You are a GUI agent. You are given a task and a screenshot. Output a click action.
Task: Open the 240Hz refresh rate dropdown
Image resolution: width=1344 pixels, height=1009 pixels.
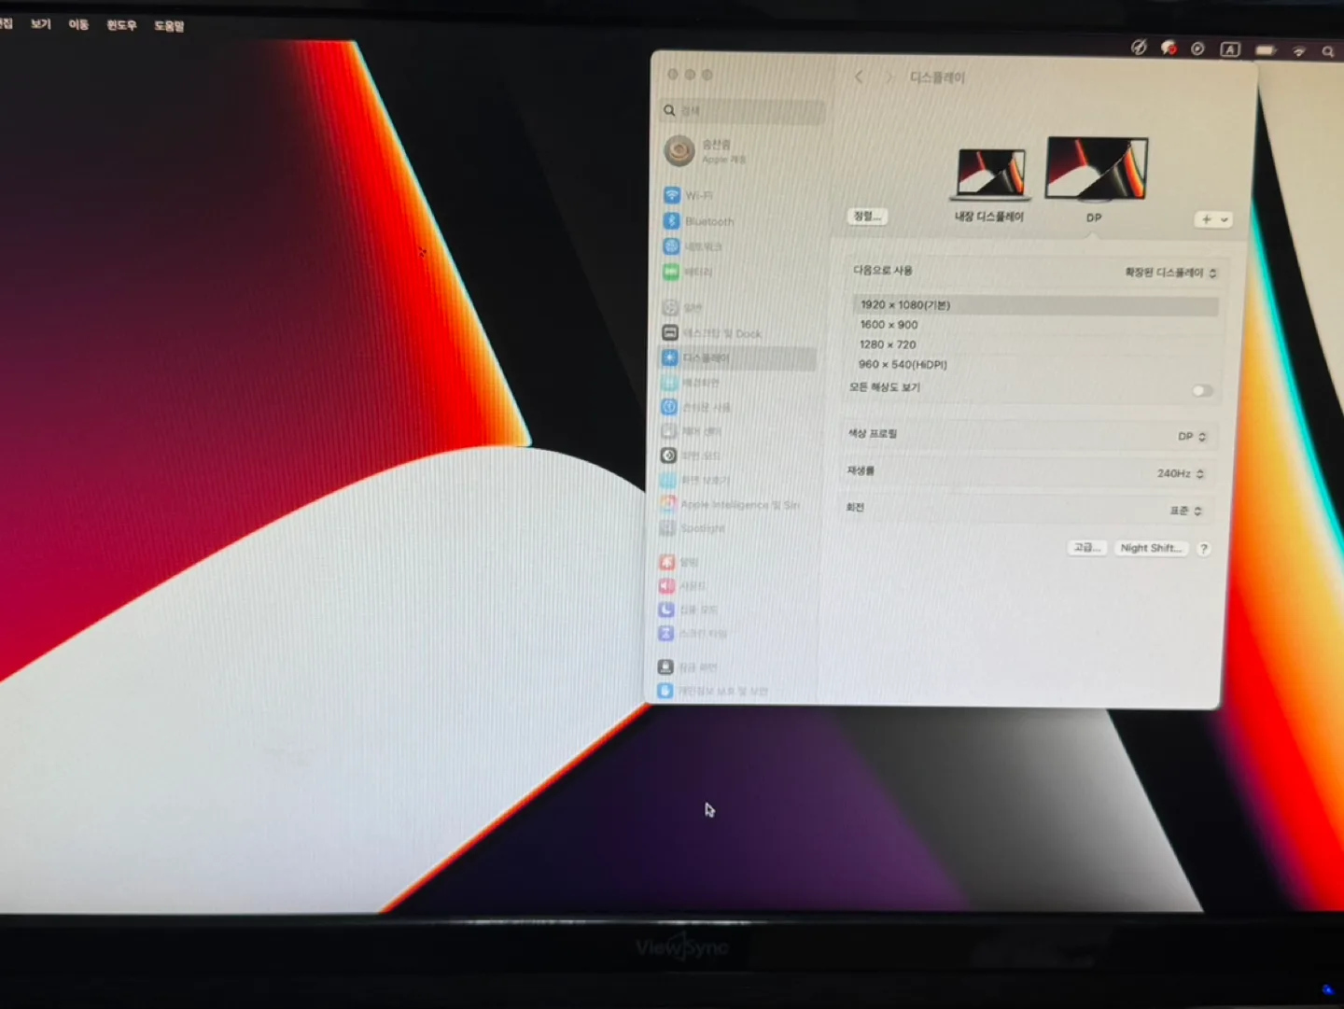(1181, 473)
